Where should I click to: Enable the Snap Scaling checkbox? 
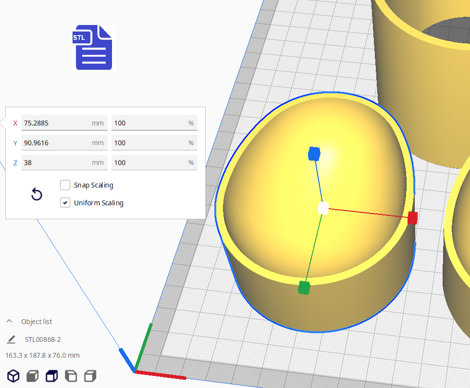[65, 185]
